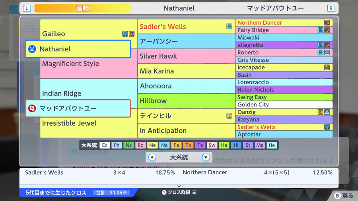This screenshot has height=201, width=358.
Task: Select In Anticipation cell
Action: point(186,131)
